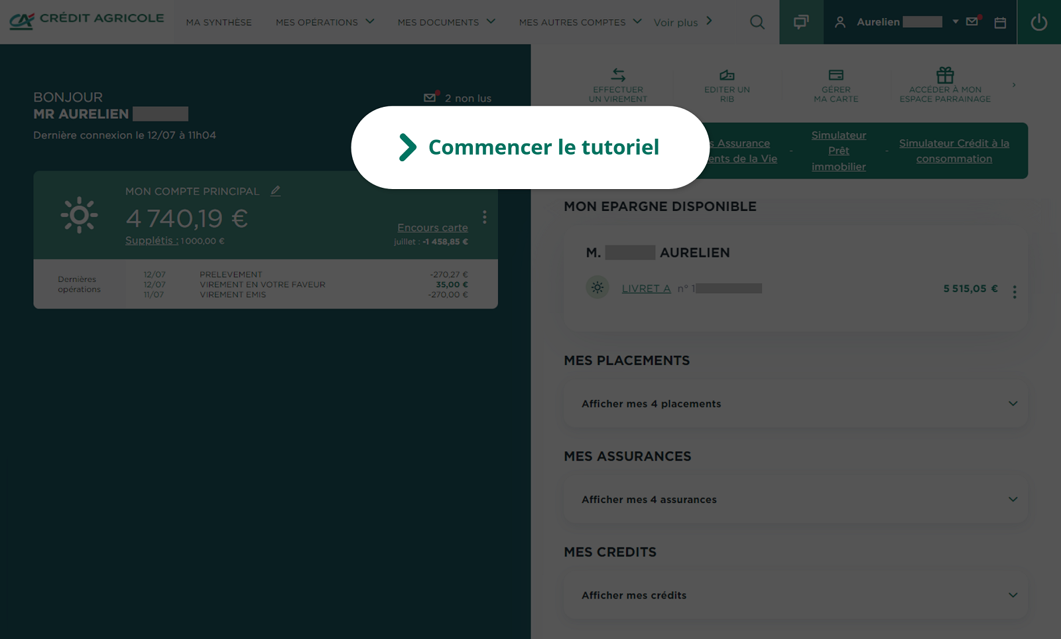Open the Livret A account link
Image resolution: width=1061 pixels, height=639 pixels.
pos(646,289)
